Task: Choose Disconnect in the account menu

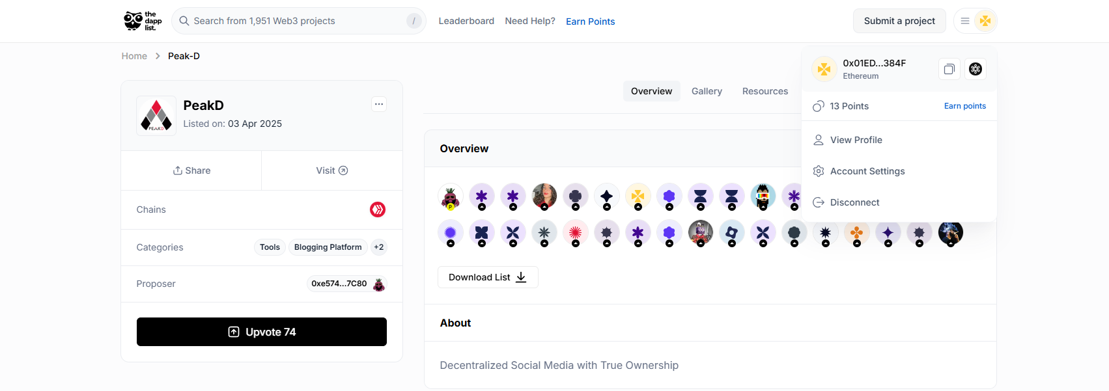Action: tap(899, 202)
